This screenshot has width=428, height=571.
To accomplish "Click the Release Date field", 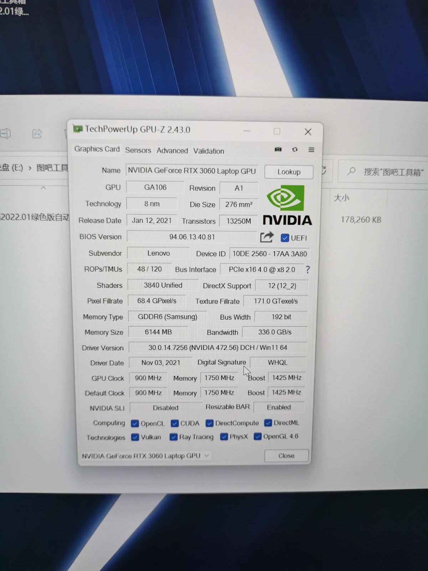I will [152, 221].
